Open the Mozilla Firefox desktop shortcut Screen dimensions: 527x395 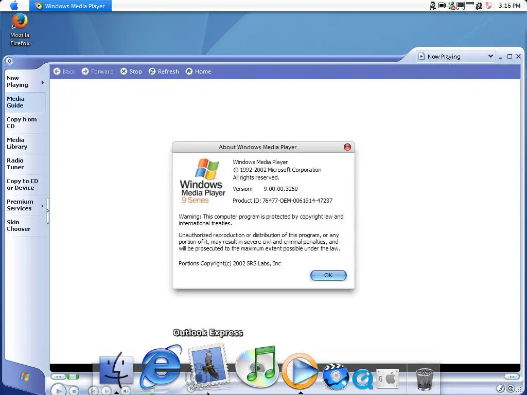click(20, 29)
